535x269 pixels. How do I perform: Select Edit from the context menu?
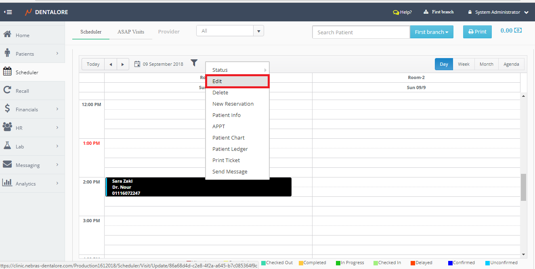click(237, 81)
